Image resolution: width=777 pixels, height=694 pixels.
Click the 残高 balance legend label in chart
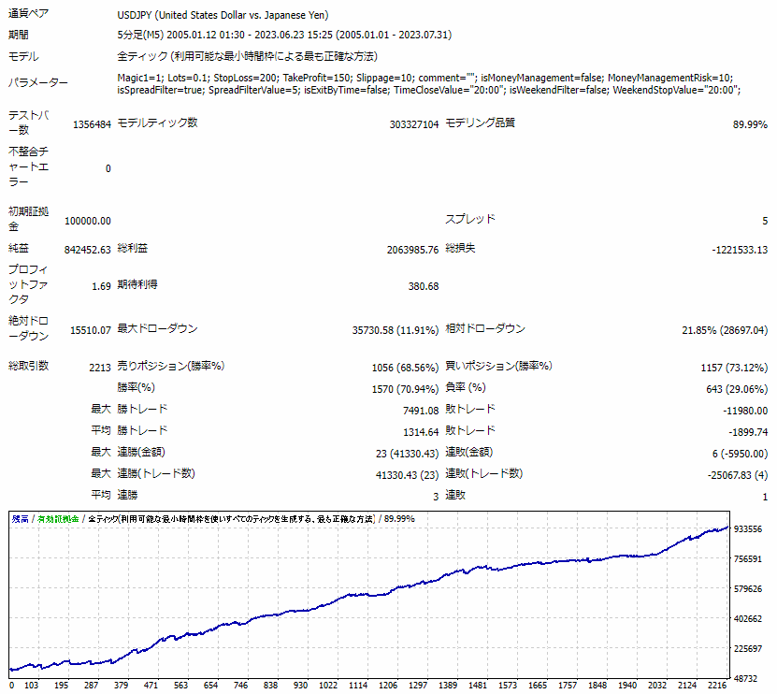(21, 519)
